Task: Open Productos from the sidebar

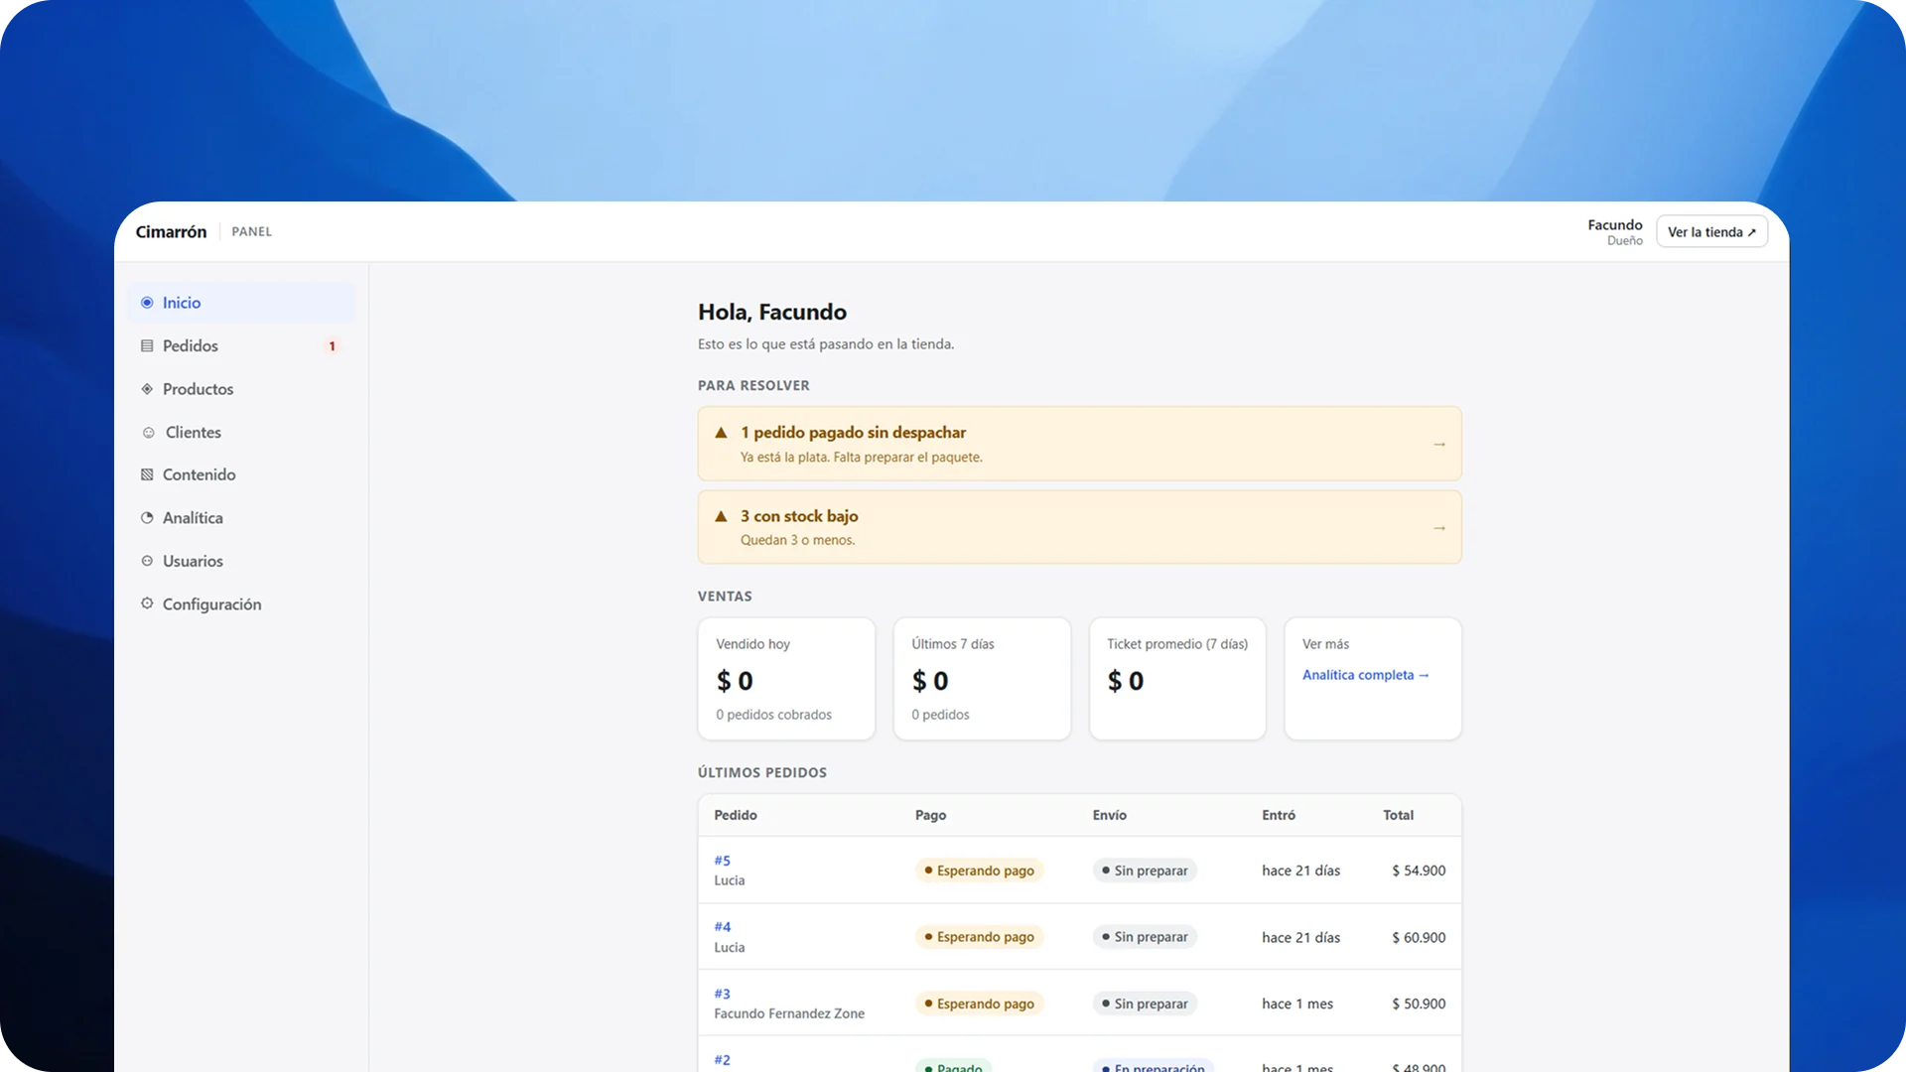Action: click(x=240, y=389)
